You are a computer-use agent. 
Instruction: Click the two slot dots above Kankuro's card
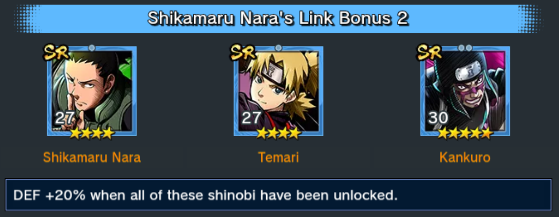(x=465, y=48)
